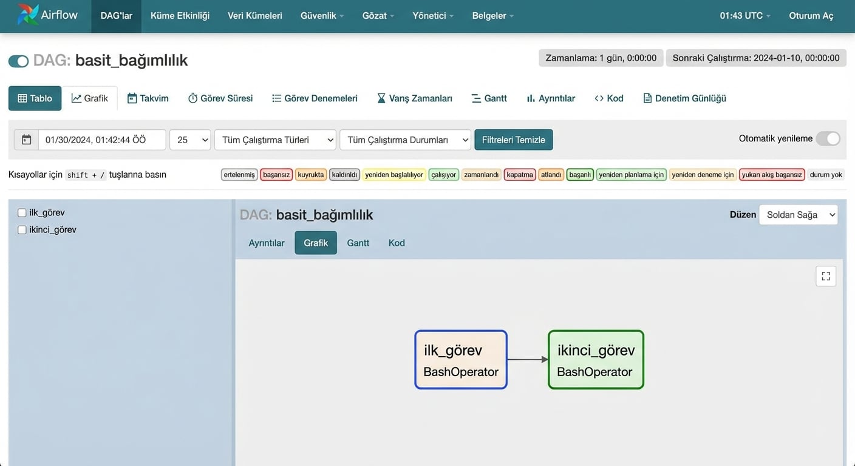Open the Kod code view

[x=608, y=98]
